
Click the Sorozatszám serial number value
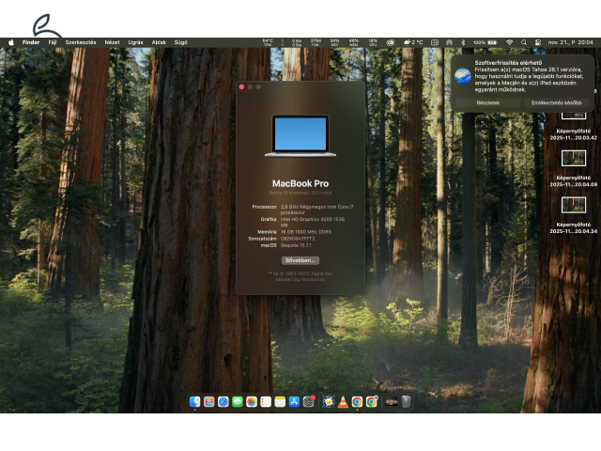click(x=298, y=239)
